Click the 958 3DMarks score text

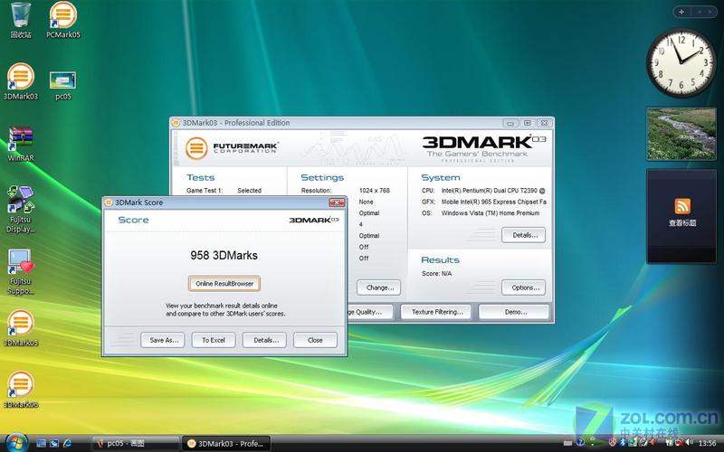[224, 256]
